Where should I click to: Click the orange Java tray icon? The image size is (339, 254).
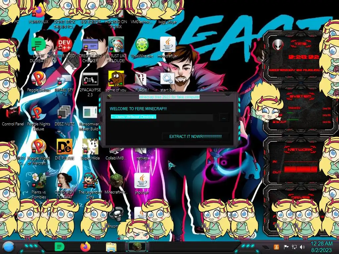[x=276, y=247]
